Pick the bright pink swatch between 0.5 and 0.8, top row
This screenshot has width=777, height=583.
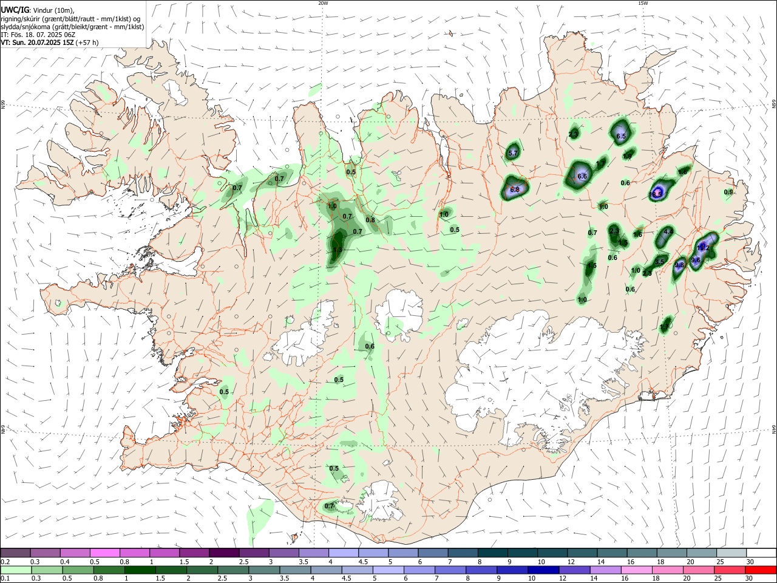click(x=105, y=553)
